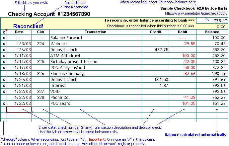
Task: Click the blue Reconciled! status cell
Action: (x=29, y=26)
